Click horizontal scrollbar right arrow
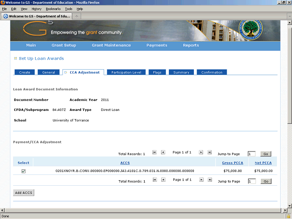The image size is (292, 219). pos(285,210)
